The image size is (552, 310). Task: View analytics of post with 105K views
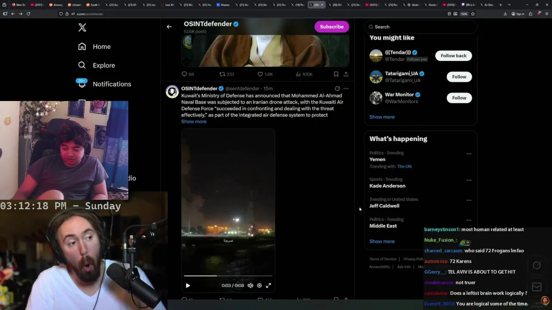304,74
